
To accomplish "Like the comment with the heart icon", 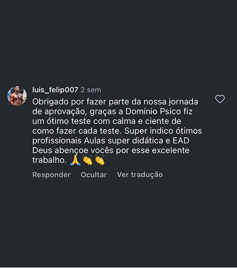I will (220, 99).
